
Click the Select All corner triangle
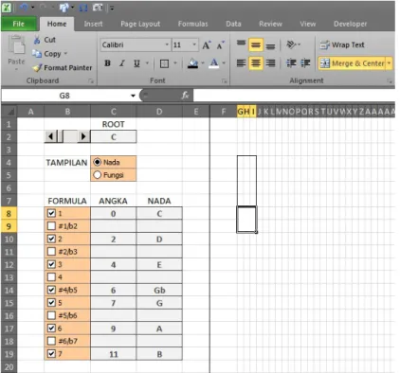pyautogui.click(x=10, y=112)
